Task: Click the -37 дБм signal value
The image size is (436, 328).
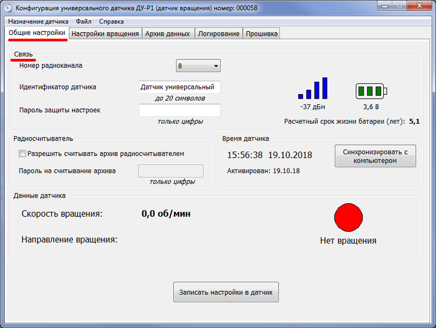Action: [x=313, y=107]
